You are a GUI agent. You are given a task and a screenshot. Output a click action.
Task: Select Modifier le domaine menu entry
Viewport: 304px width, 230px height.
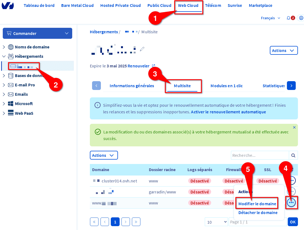(257, 204)
